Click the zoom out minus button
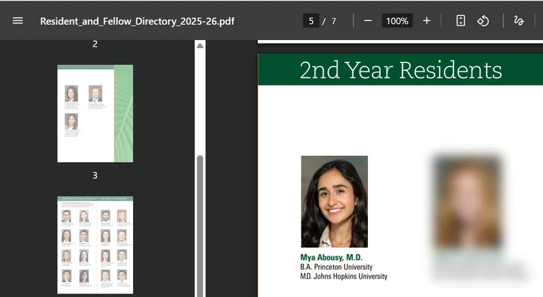Screen dimensions: 543x297 pyautogui.click(x=368, y=21)
